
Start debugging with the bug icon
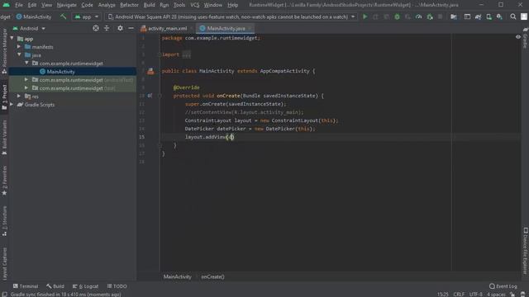click(x=397, y=16)
